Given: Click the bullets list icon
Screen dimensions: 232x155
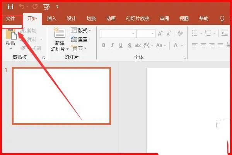Looking at the screenshot, I should 194,33.
